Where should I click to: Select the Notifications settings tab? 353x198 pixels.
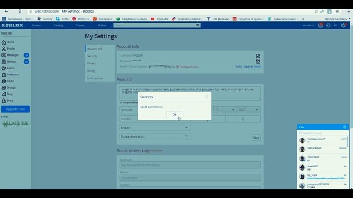(100, 78)
